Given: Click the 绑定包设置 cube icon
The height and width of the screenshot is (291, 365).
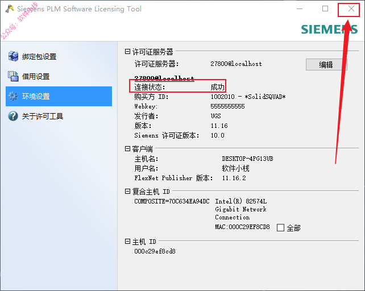Looking at the screenshot, I should tap(13, 56).
